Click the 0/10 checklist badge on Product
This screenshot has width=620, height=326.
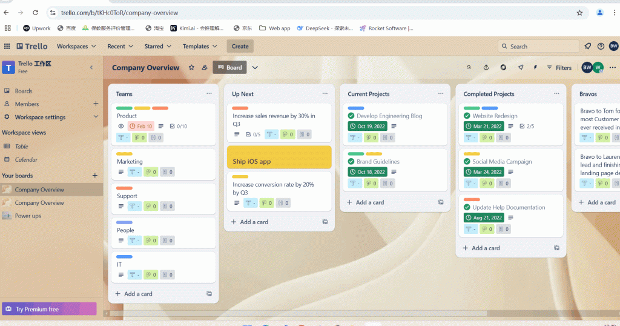179,126
